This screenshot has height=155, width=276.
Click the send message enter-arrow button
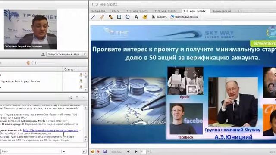(84, 152)
